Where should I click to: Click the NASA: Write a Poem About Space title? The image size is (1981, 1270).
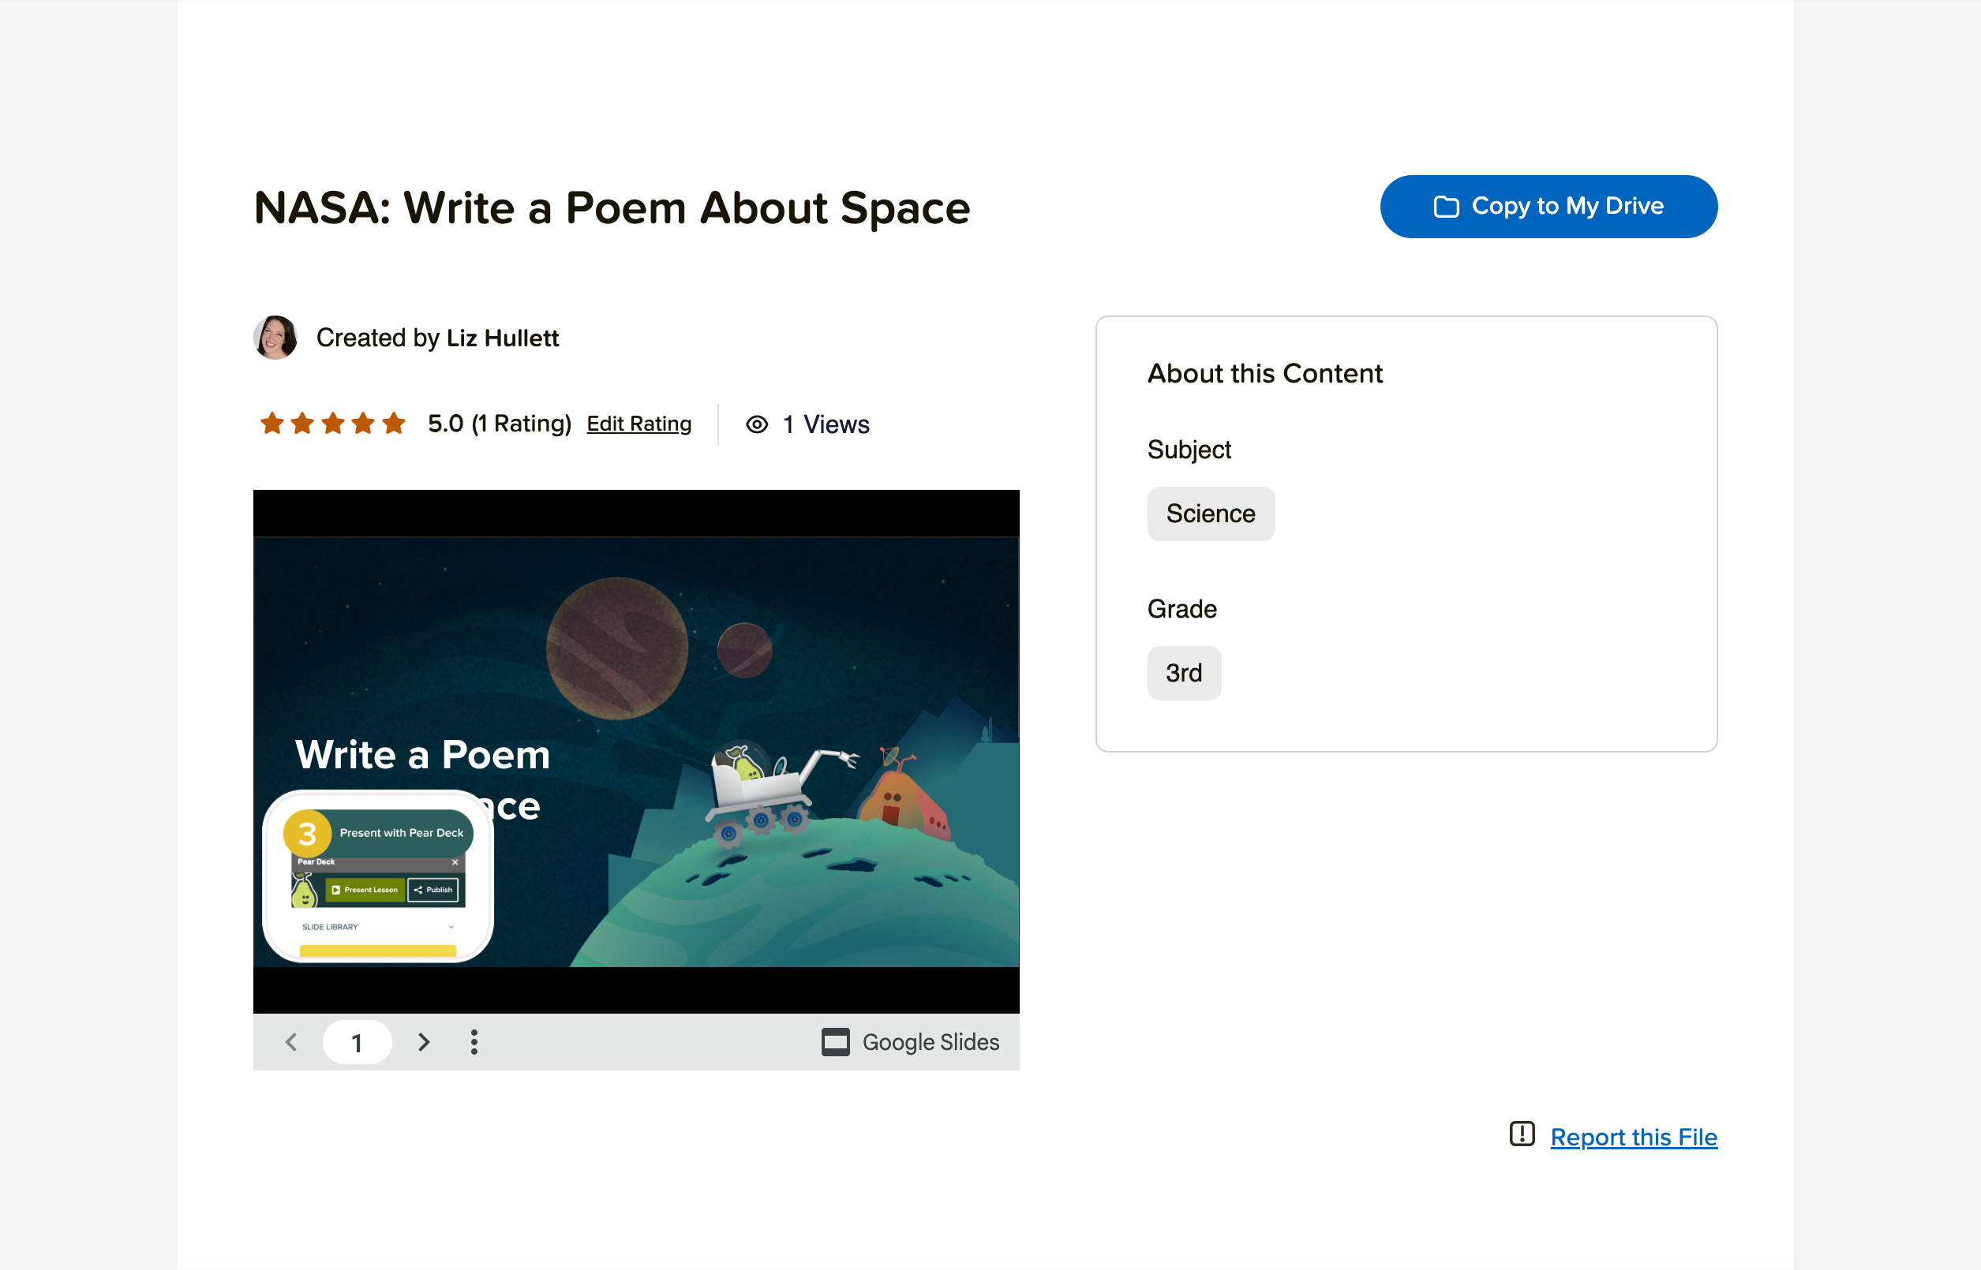612,207
